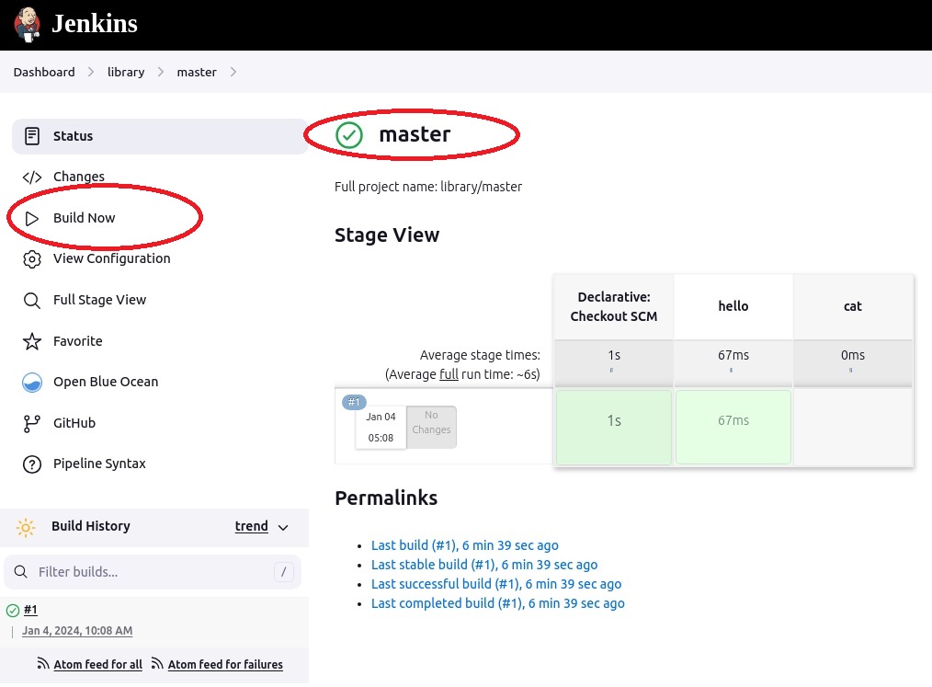Open Blue Ocean from sidebar
This screenshot has height=687, width=932.
click(x=106, y=382)
